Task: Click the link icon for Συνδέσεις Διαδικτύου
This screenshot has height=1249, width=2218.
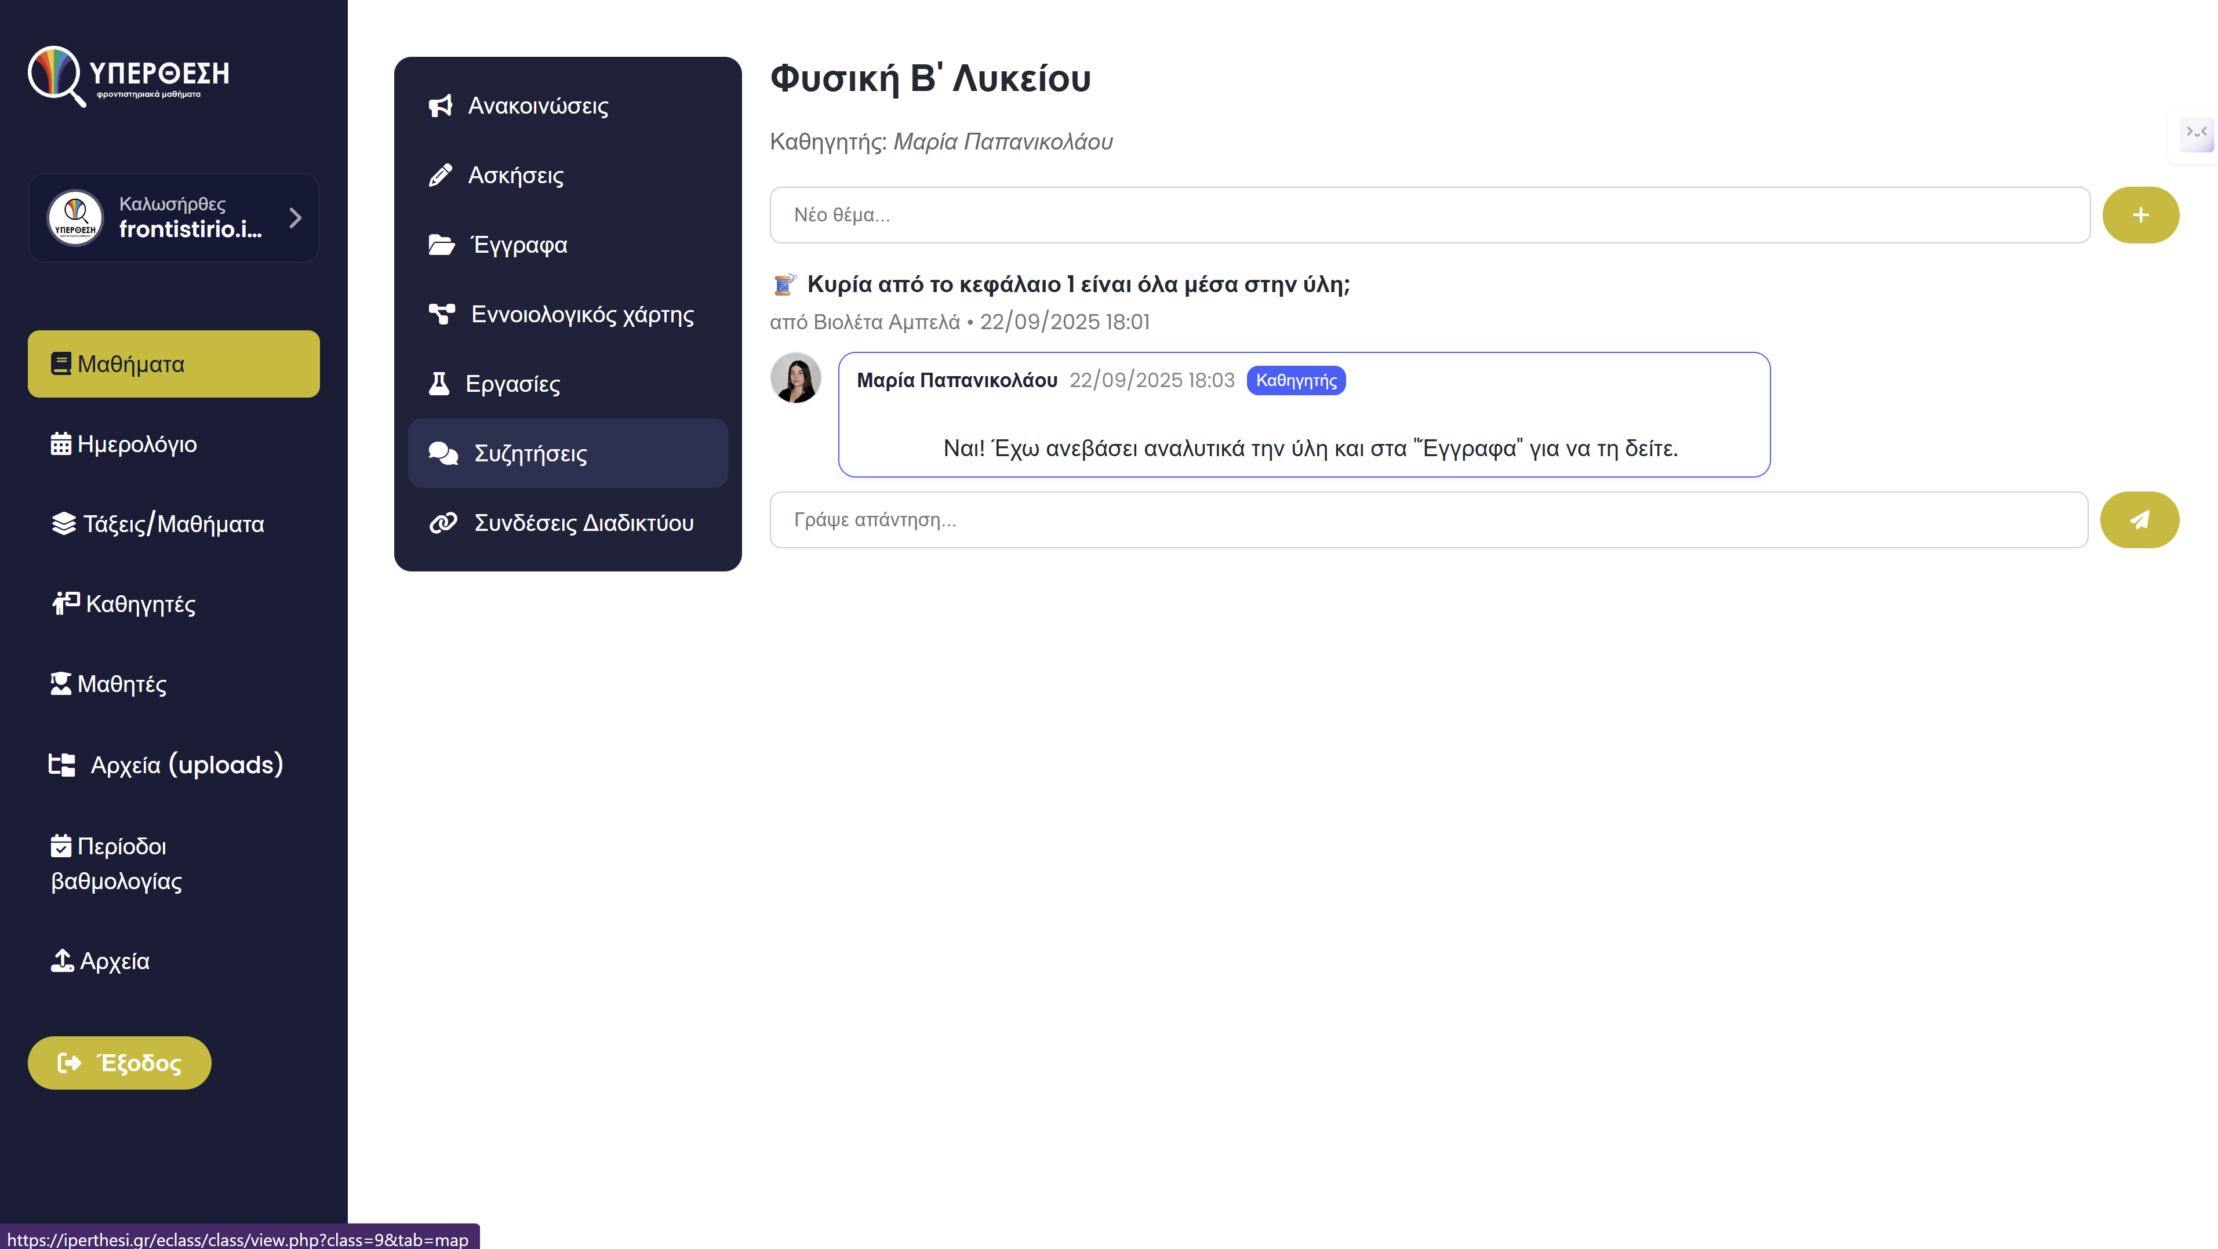Action: point(442,523)
